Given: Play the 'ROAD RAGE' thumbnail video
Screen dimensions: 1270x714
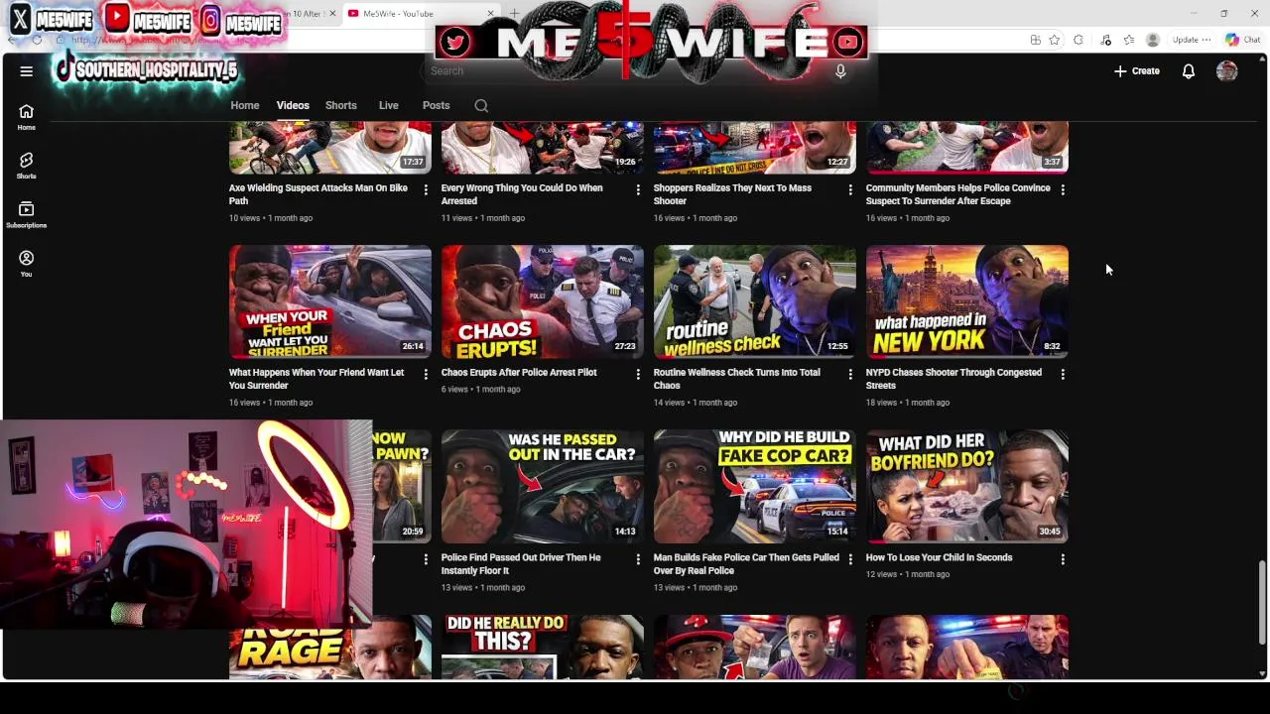Looking at the screenshot, I should tap(330, 649).
